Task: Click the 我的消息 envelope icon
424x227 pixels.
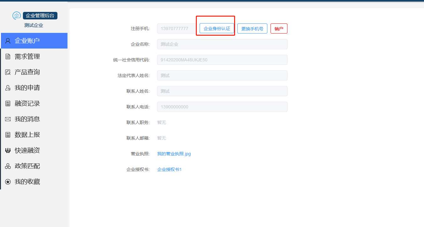Action: click(x=8, y=119)
